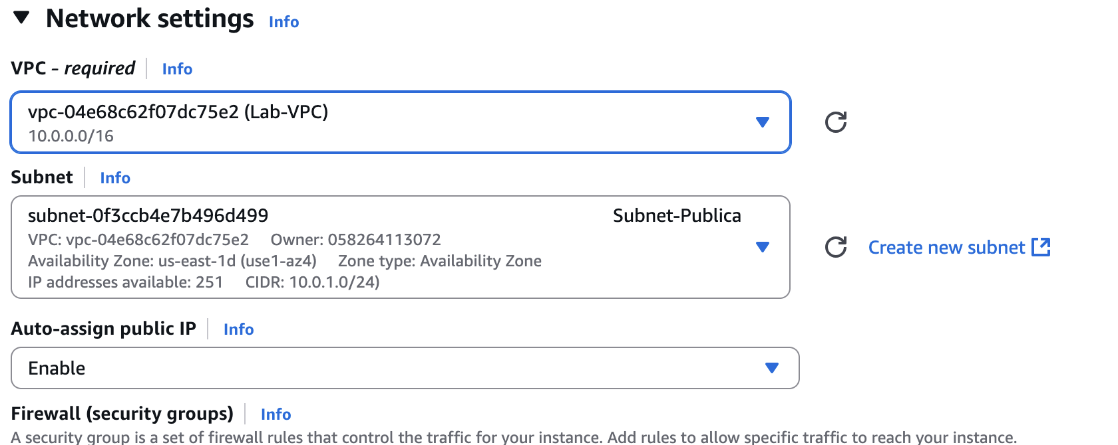Viewport: 1118px width, 445px height.
Task: Click external-link icon after Create new subnet
Action: tap(1041, 247)
